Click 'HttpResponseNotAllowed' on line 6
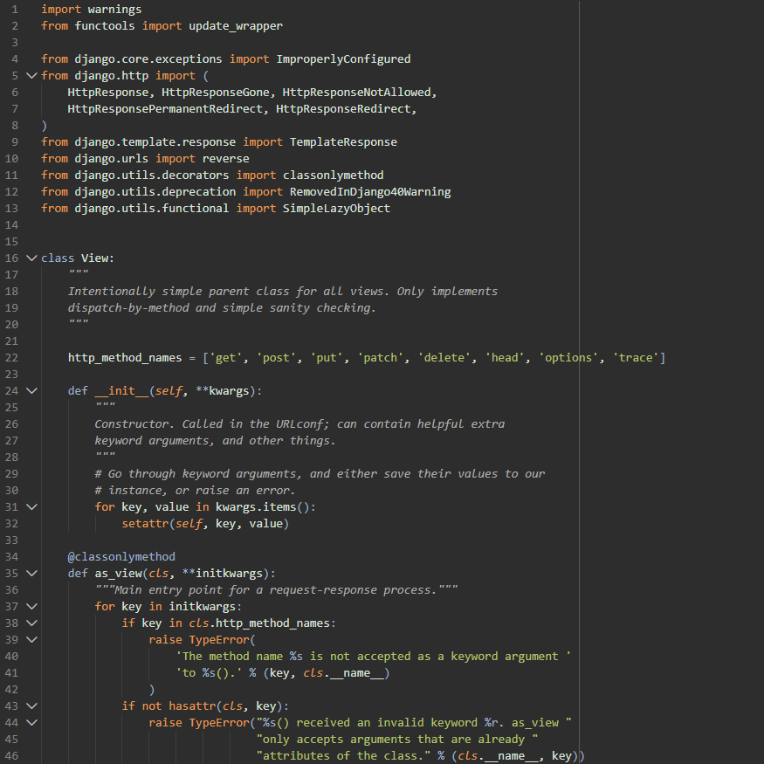The height and width of the screenshot is (764, 764). (356, 92)
